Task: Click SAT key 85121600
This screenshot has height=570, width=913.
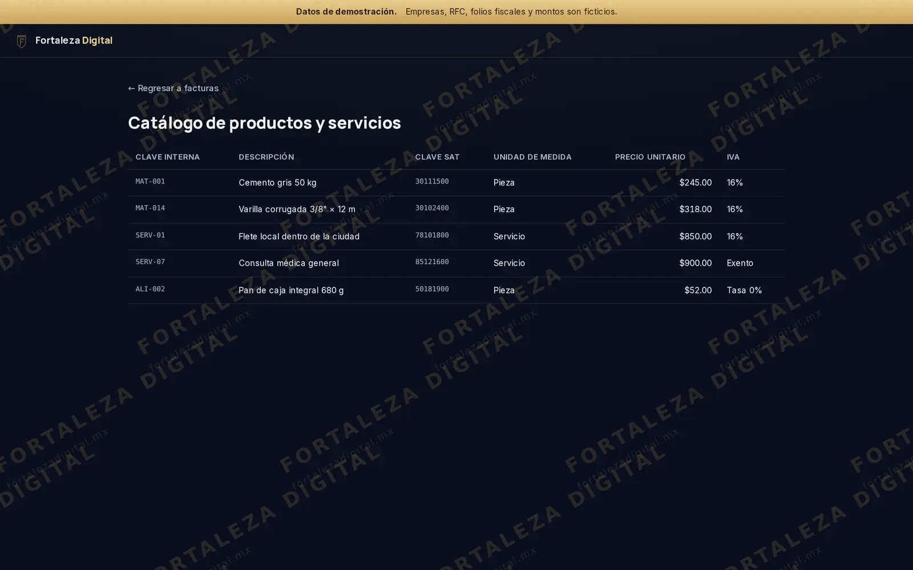Action: click(432, 262)
